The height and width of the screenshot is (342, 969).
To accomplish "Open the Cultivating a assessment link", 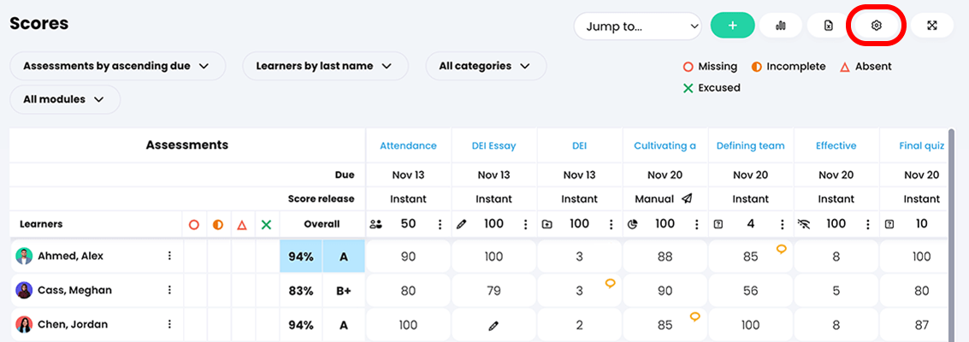I will click(665, 146).
